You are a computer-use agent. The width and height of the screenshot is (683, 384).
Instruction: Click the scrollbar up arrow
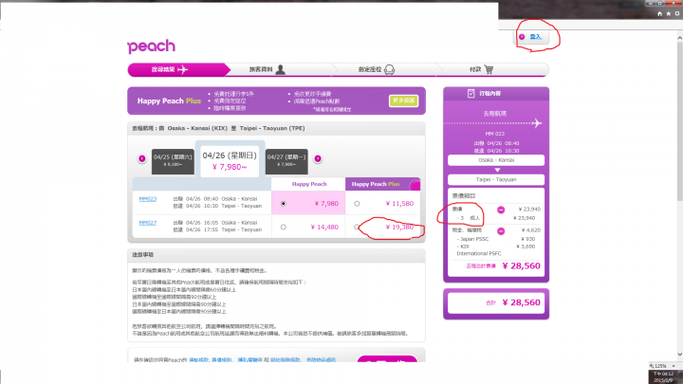tap(679, 38)
